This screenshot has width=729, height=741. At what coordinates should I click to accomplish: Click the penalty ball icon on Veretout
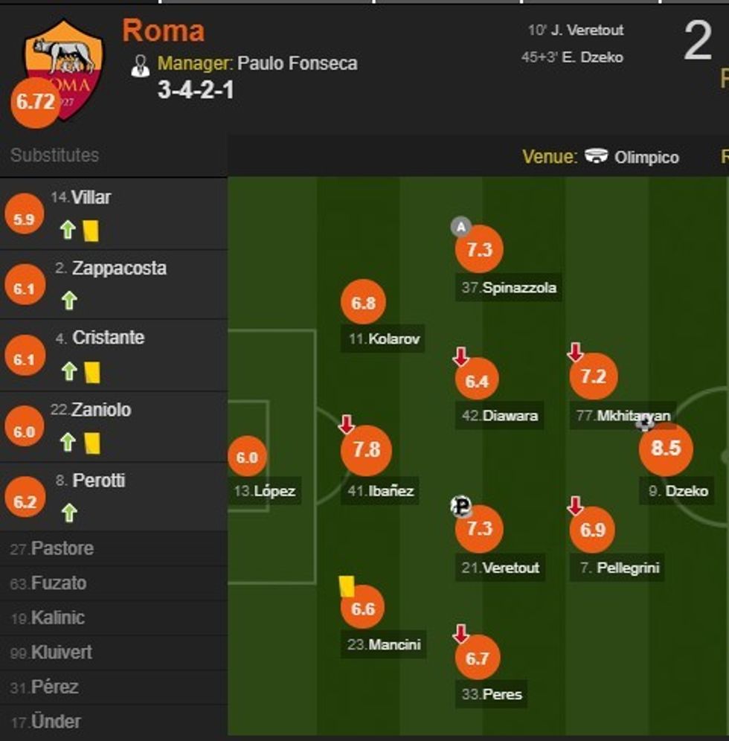pyautogui.click(x=461, y=507)
